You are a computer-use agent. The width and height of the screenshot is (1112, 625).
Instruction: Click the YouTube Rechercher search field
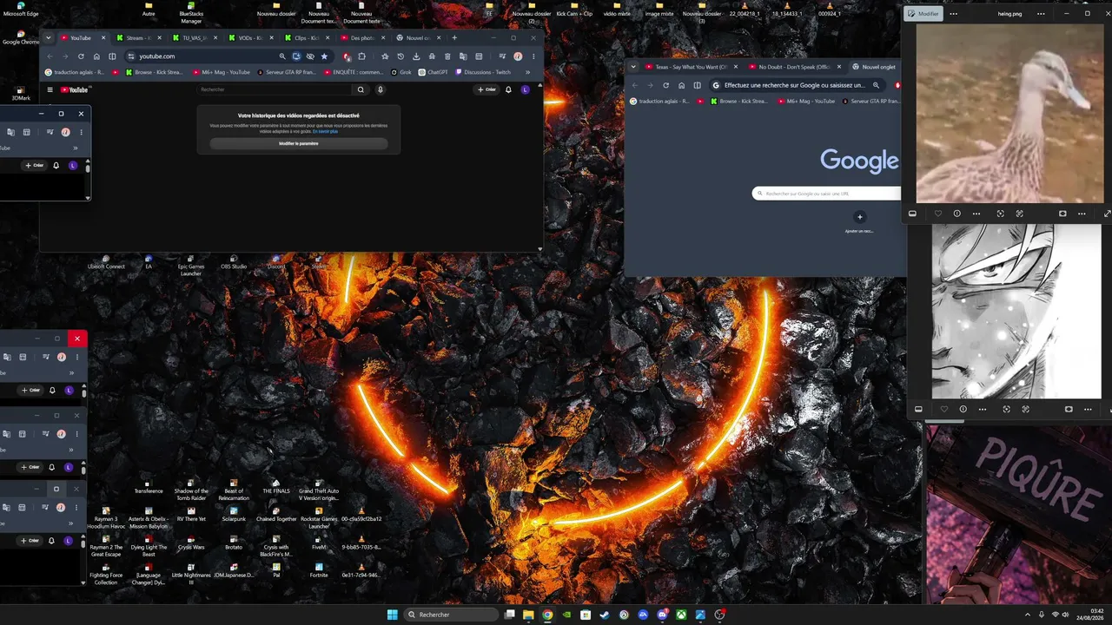(274, 89)
